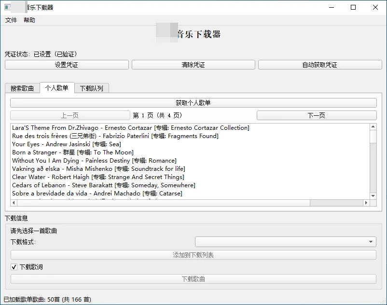The image size is (387, 305).
Task: Open the 文件 menu
Action: click(11, 20)
